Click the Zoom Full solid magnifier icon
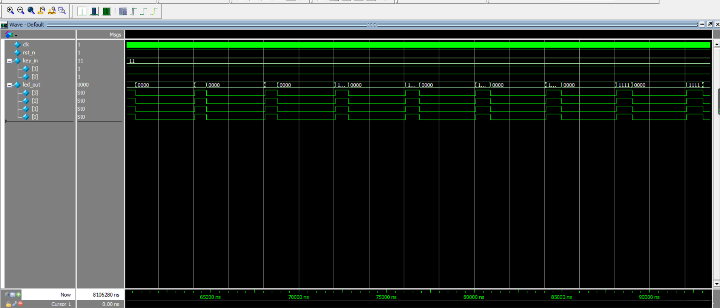 pos(31,11)
